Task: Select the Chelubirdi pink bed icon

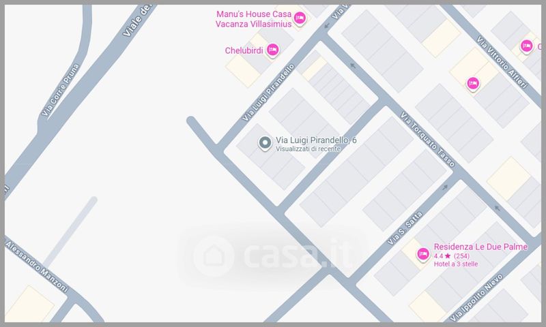Action: click(x=272, y=50)
